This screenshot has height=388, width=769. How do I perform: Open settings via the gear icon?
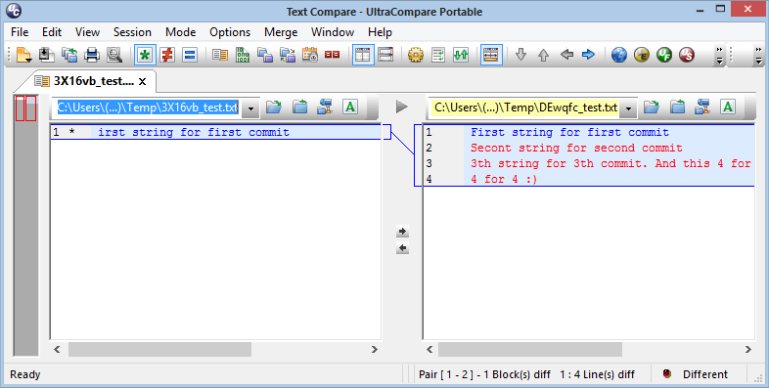click(x=416, y=55)
